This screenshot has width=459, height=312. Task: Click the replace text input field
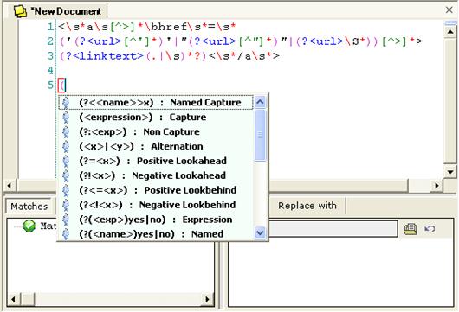tap(333, 228)
